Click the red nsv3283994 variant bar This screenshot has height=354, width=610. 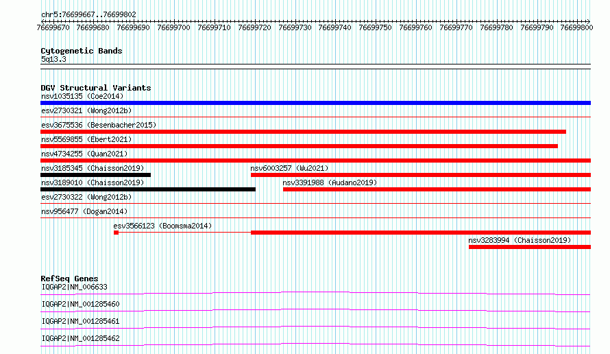530,247
